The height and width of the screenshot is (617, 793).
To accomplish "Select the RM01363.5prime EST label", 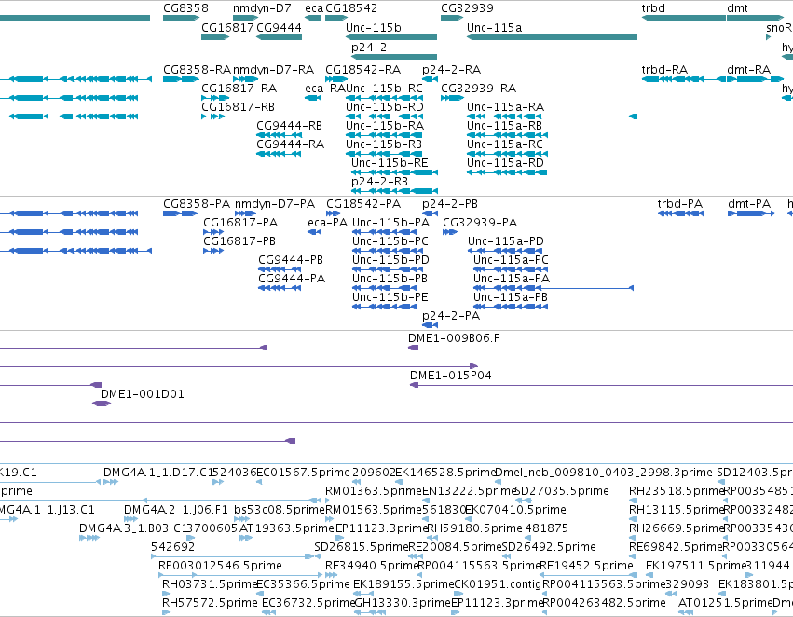I will 374,491.
